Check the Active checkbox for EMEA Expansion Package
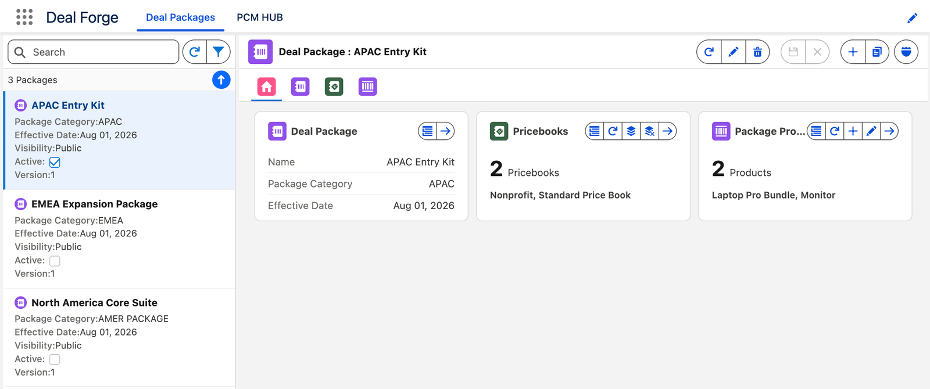This screenshot has width=930, height=389. [55, 261]
